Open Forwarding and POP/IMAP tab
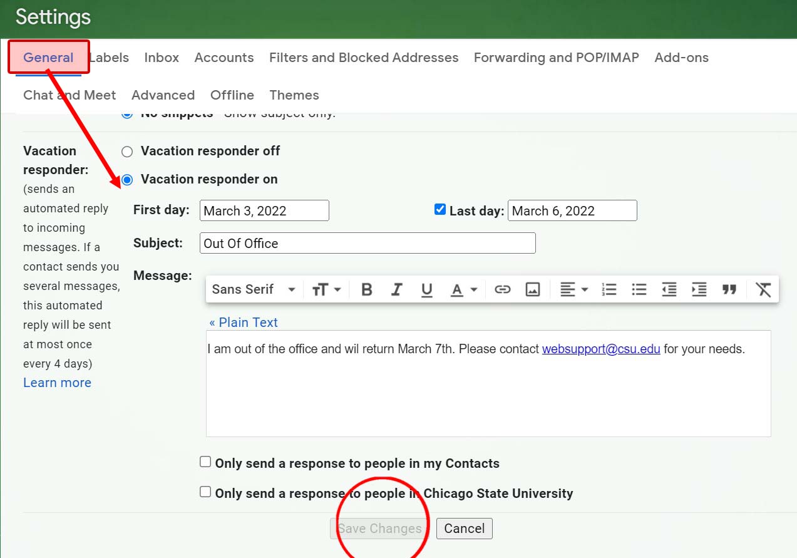Image resolution: width=797 pixels, height=558 pixels. pyautogui.click(x=557, y=58)
